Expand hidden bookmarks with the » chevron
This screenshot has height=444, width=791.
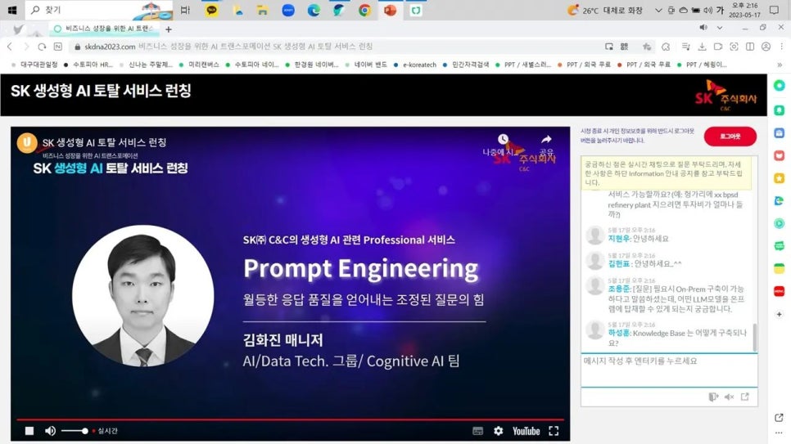click(780, 65)
